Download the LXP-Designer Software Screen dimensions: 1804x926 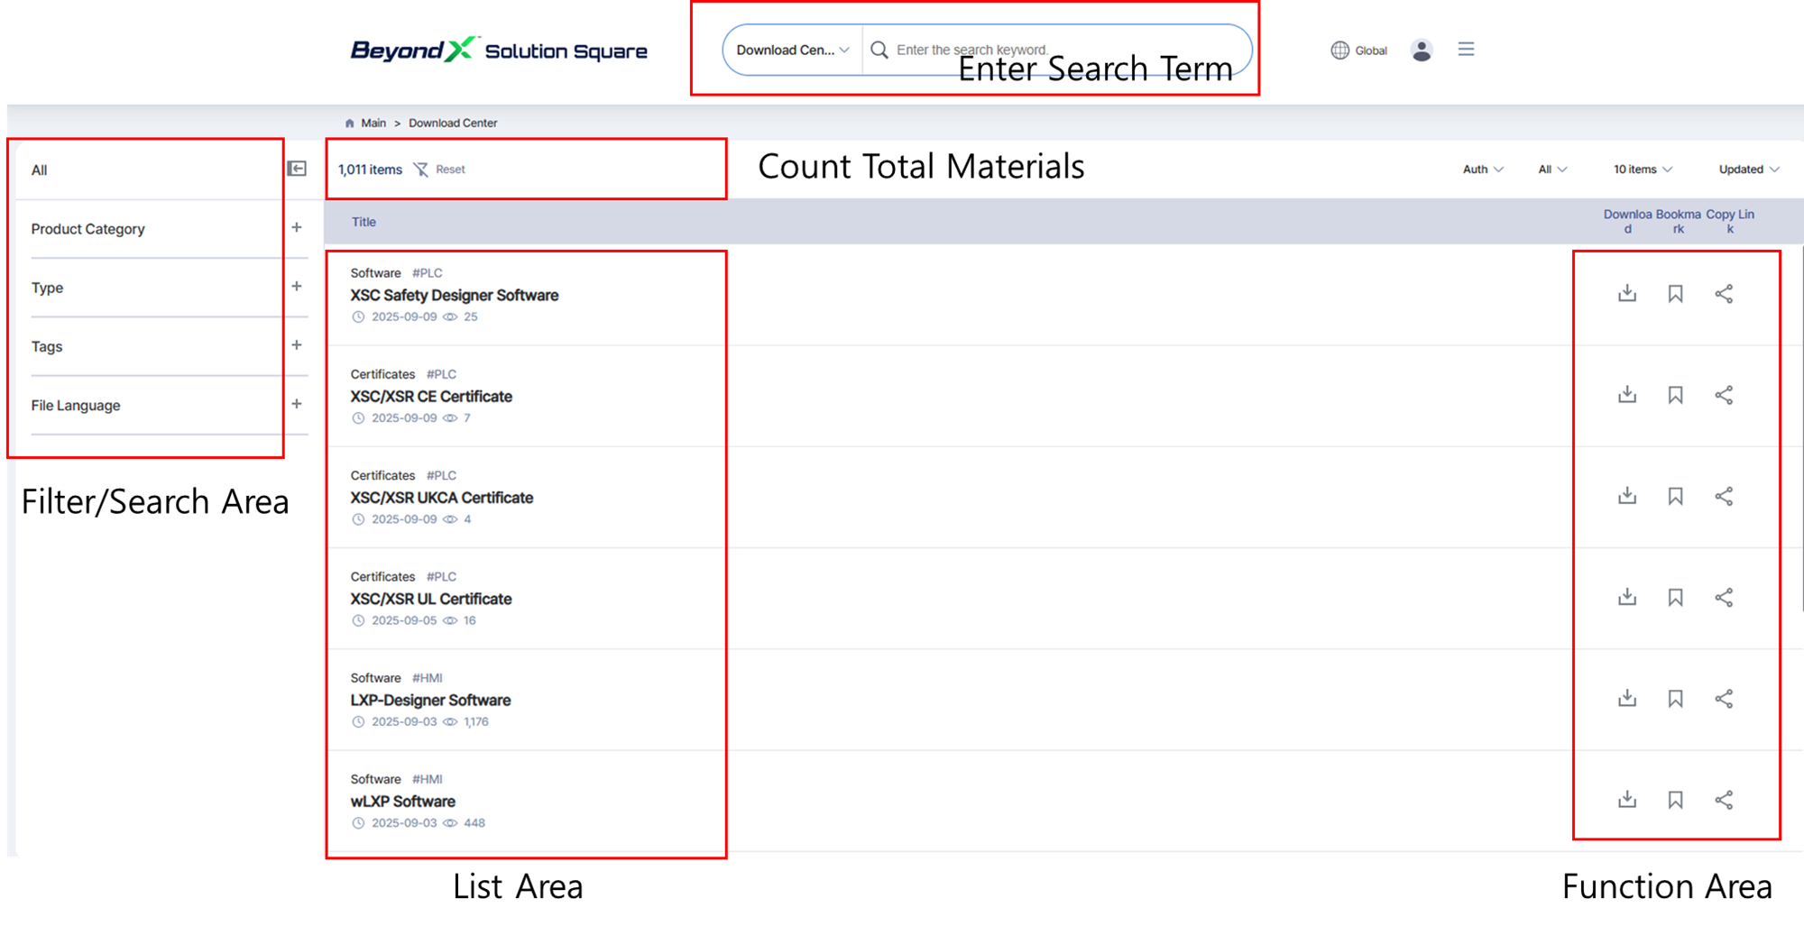point(1626,699)
